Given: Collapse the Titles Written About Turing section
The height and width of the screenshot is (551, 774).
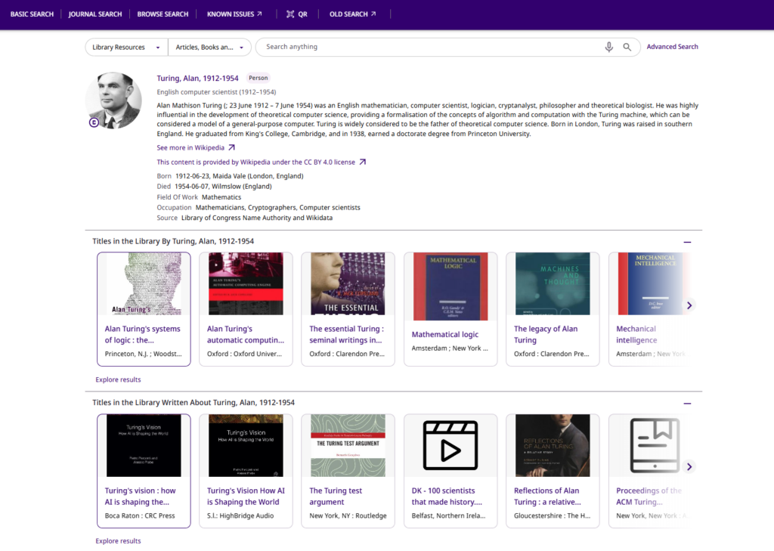Looking at the screenshot, I should coord(687,404).
